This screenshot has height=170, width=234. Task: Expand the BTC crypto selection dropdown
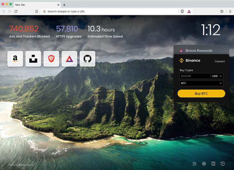201,83
